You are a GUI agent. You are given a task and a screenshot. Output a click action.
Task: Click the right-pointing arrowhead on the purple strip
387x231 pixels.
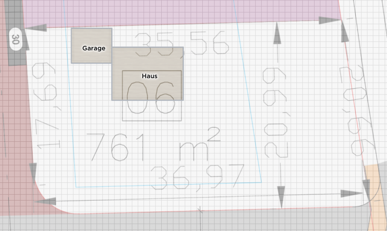[330, 20]
